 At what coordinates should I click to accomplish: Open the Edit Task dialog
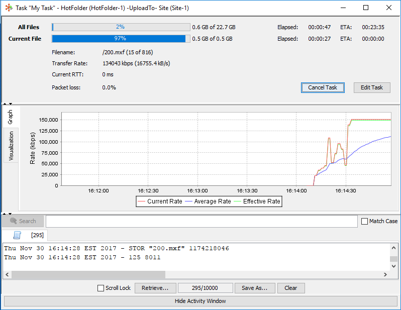click(x=371, y=87)
